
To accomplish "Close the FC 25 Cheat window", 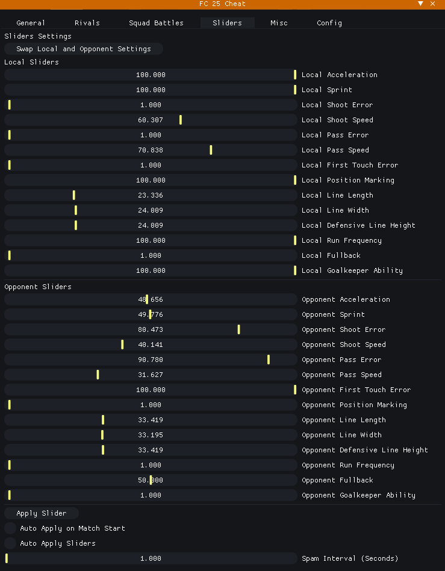I will click(433, 4).
